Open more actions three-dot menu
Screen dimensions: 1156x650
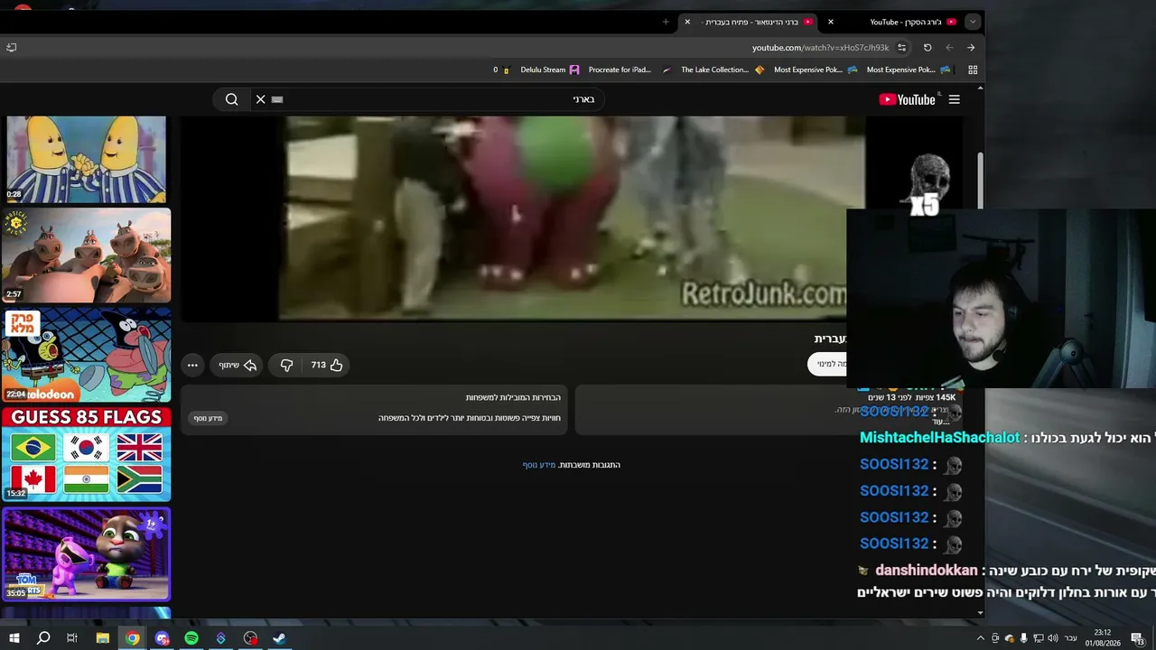192,365
